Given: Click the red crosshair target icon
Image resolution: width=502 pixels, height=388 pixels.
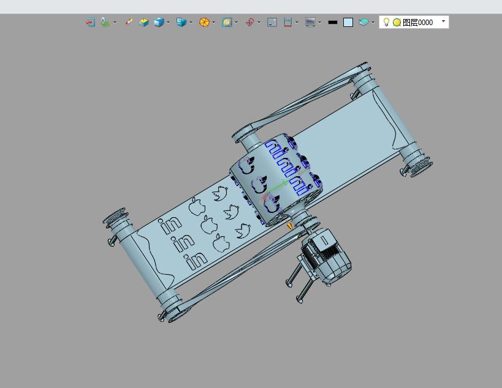Looking at the screenshot, I should [x=249, y=22].
